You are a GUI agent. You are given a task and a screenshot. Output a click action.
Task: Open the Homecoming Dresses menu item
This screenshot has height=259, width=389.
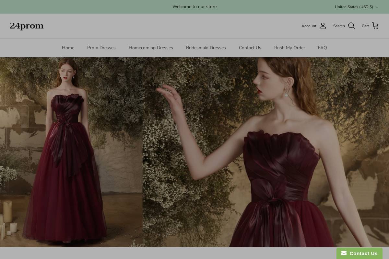pos(151,48)
